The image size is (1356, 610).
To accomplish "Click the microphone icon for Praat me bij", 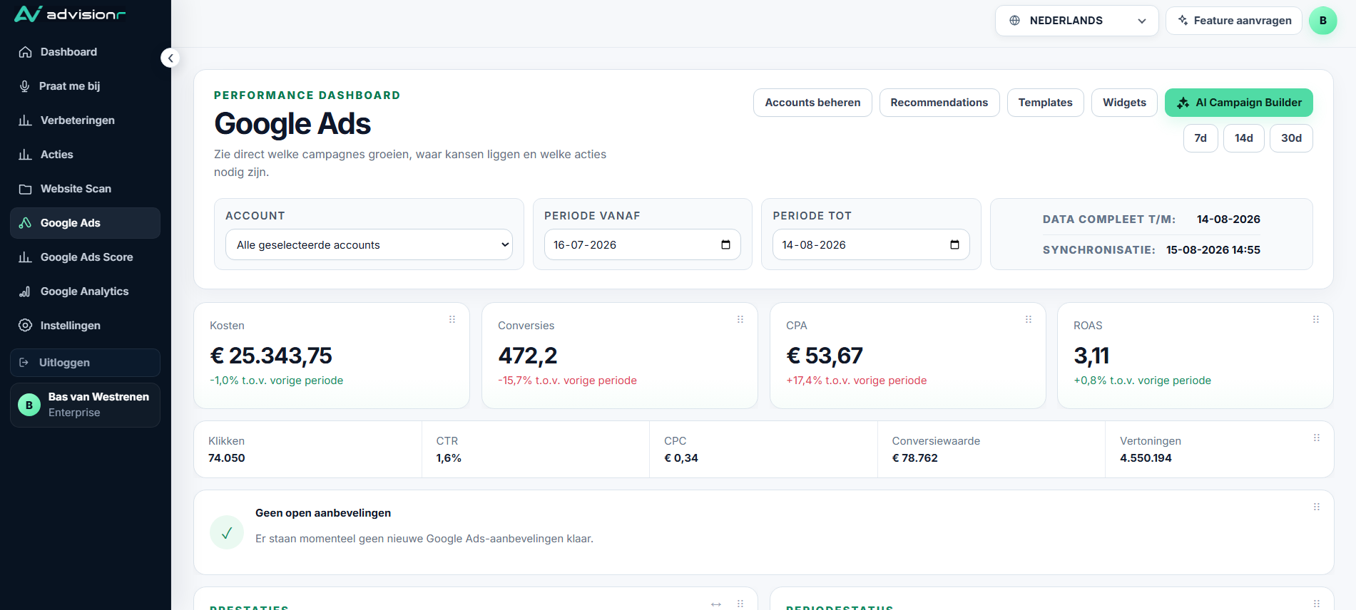I will tap(24, 86).
